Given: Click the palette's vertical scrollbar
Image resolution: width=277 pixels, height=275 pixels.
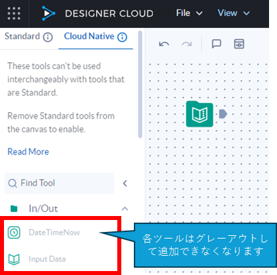Looking at the screenshot, I should coord(140,85).
